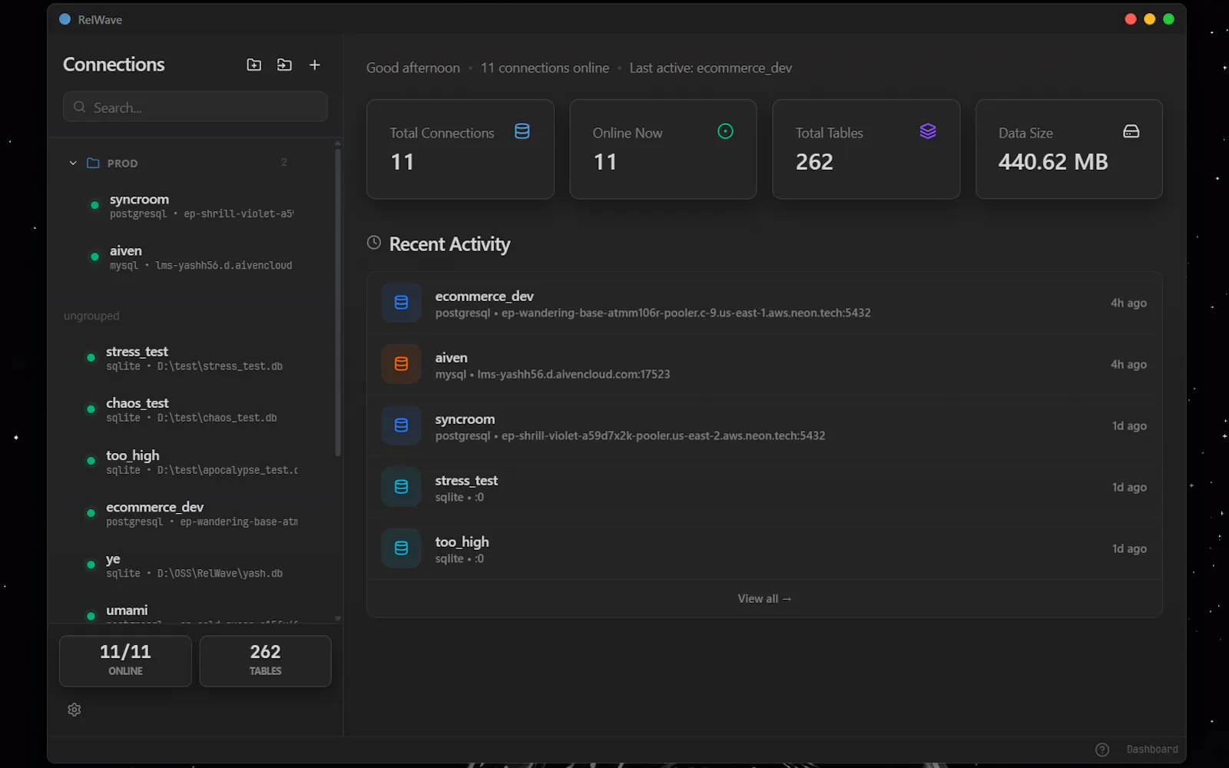Click View all link
Image resolution: width=1229 pixels, height=768 pixels.
coord(764,598)
